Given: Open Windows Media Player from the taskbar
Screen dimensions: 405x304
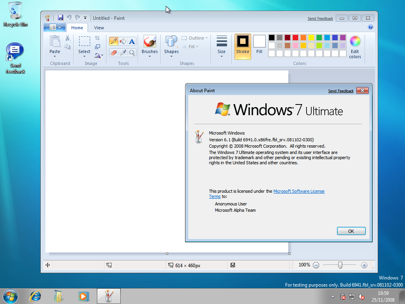Looking at the screenshot, I should click(x=84, y=296).
